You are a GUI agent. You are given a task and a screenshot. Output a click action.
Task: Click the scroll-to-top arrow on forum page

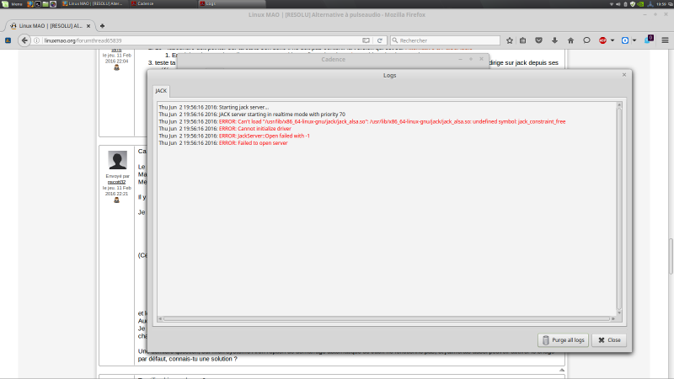pyautogui.click(x=562, y=370)
